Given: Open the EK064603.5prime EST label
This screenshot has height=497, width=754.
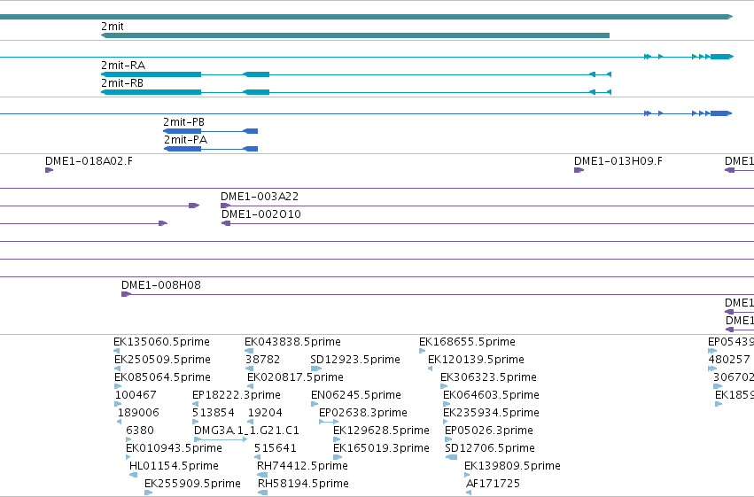Looking at the screenshot, I should point(491,395).
